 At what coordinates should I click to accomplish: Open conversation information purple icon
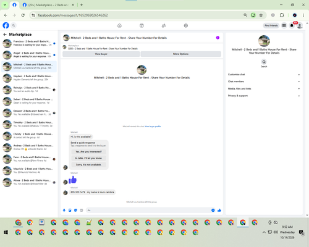click(x=218, y=38)
